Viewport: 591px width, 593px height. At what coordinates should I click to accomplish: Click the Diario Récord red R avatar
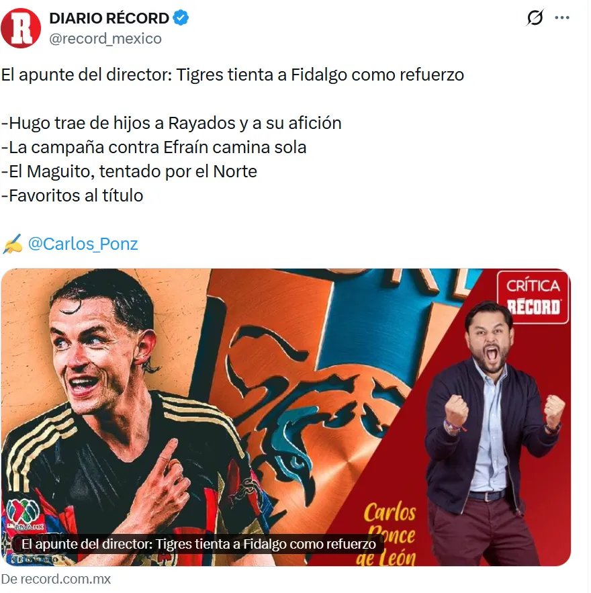tap(21, 28)
